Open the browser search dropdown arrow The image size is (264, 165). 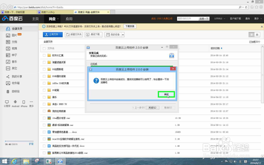click(243, 7)
